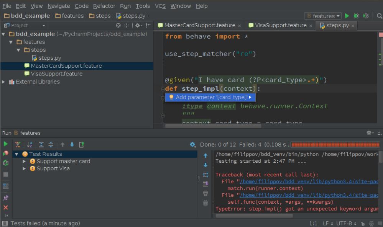
Task: Print the console output
Action: tap(205, 193)
